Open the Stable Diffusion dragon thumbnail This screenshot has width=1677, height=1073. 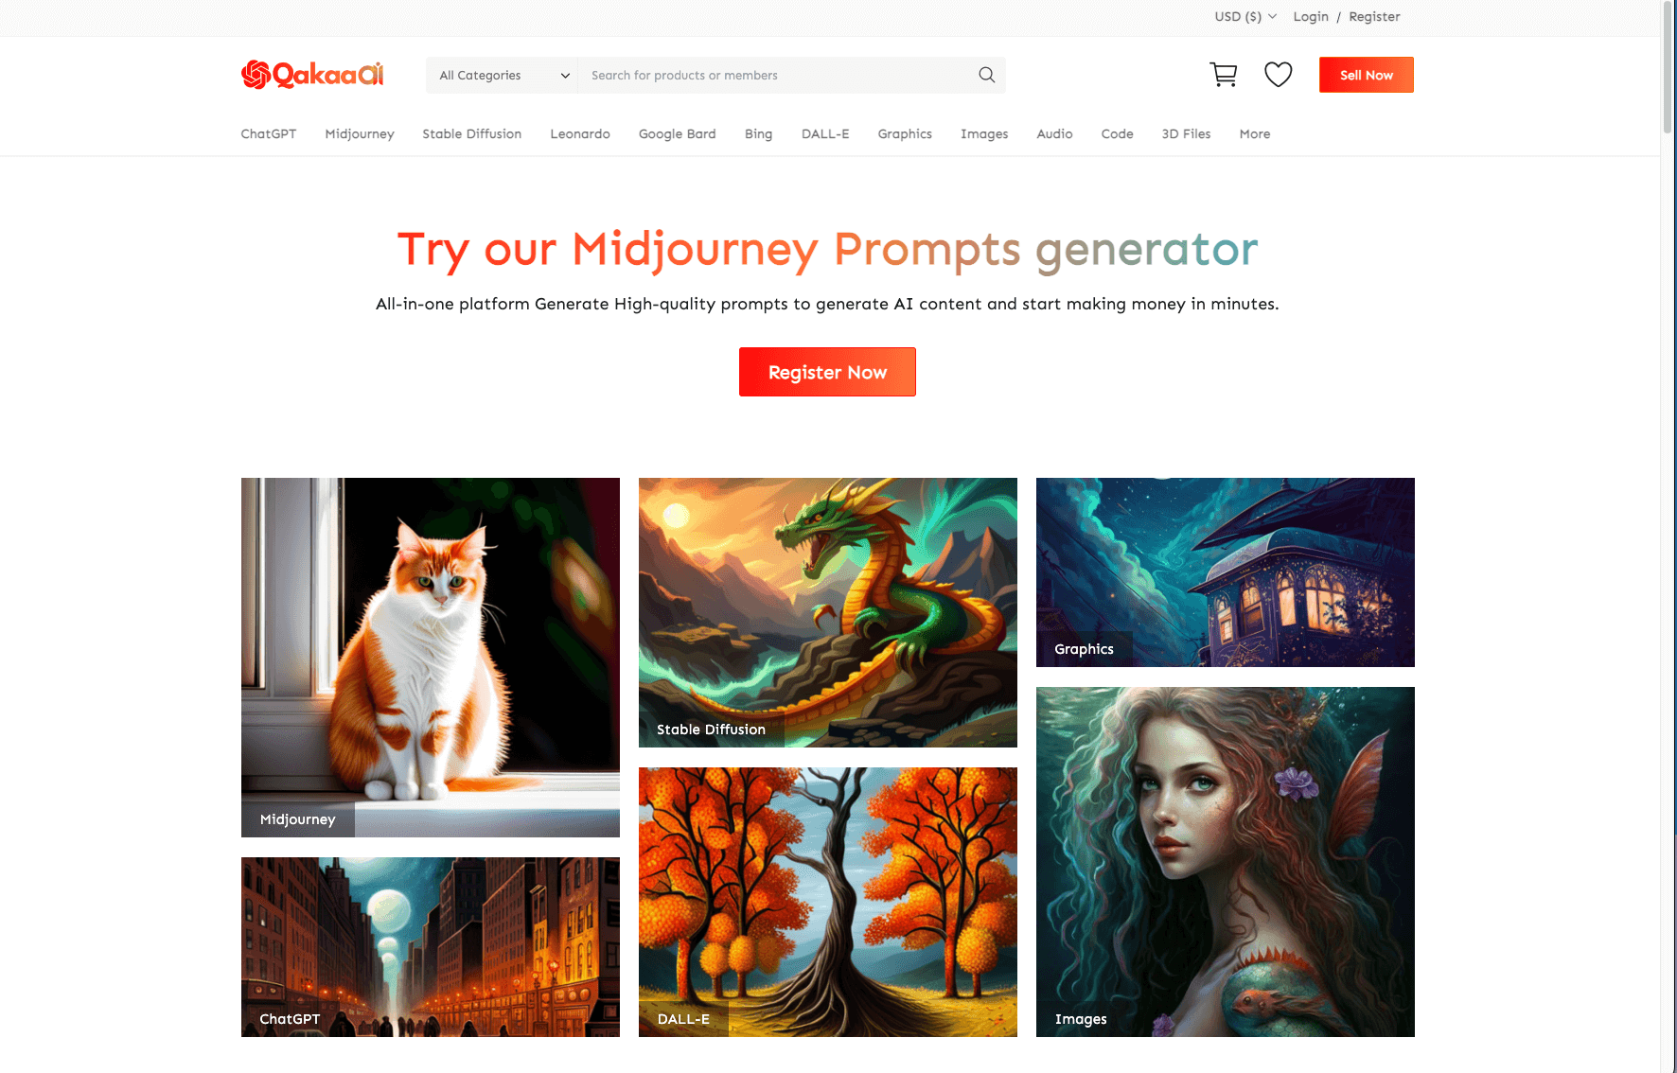pyautogui.click(x=828, y=612)
